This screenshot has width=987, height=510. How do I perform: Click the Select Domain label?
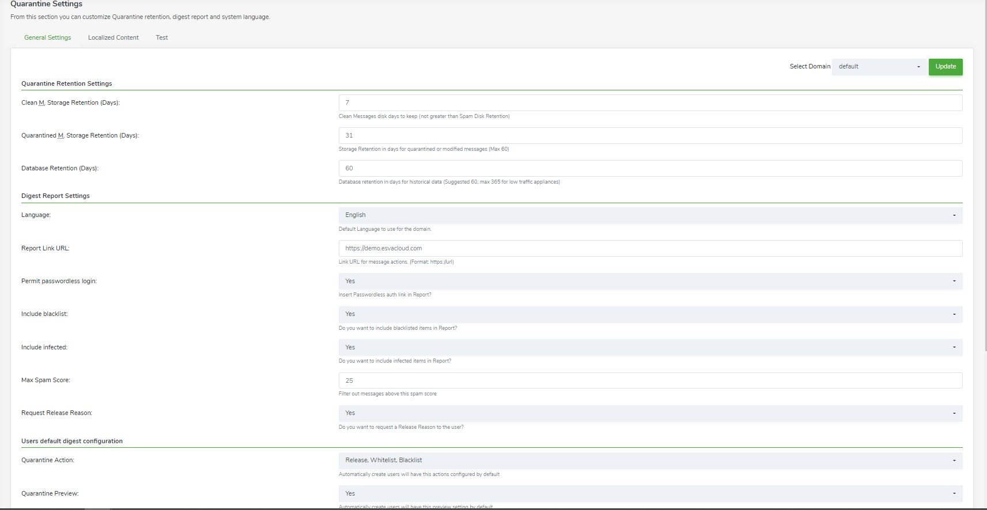(810, 66)
